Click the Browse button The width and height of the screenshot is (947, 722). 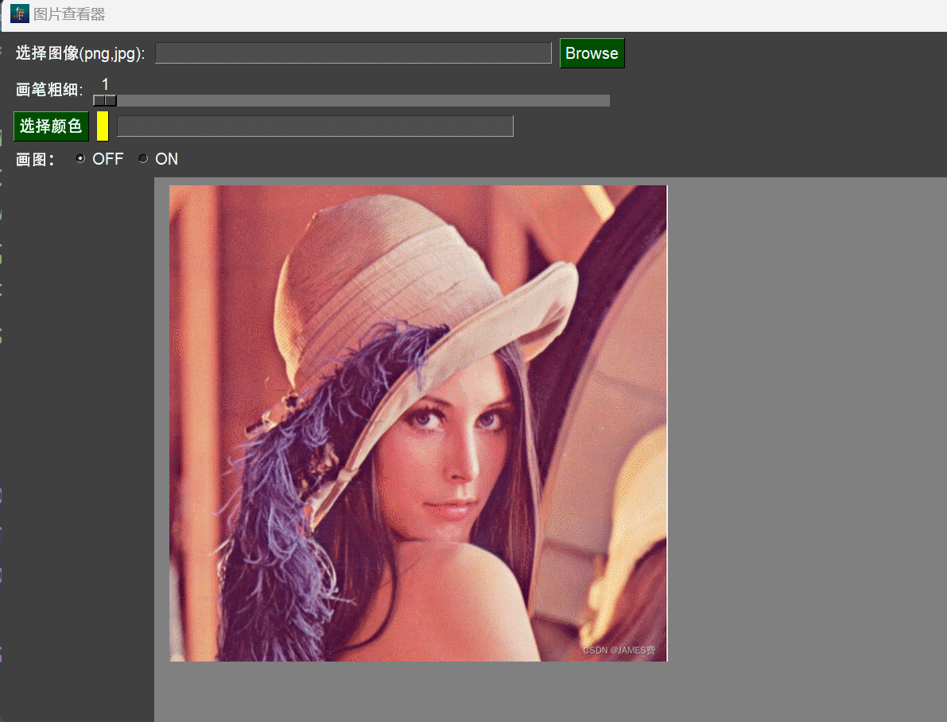[x=592, y=53]
